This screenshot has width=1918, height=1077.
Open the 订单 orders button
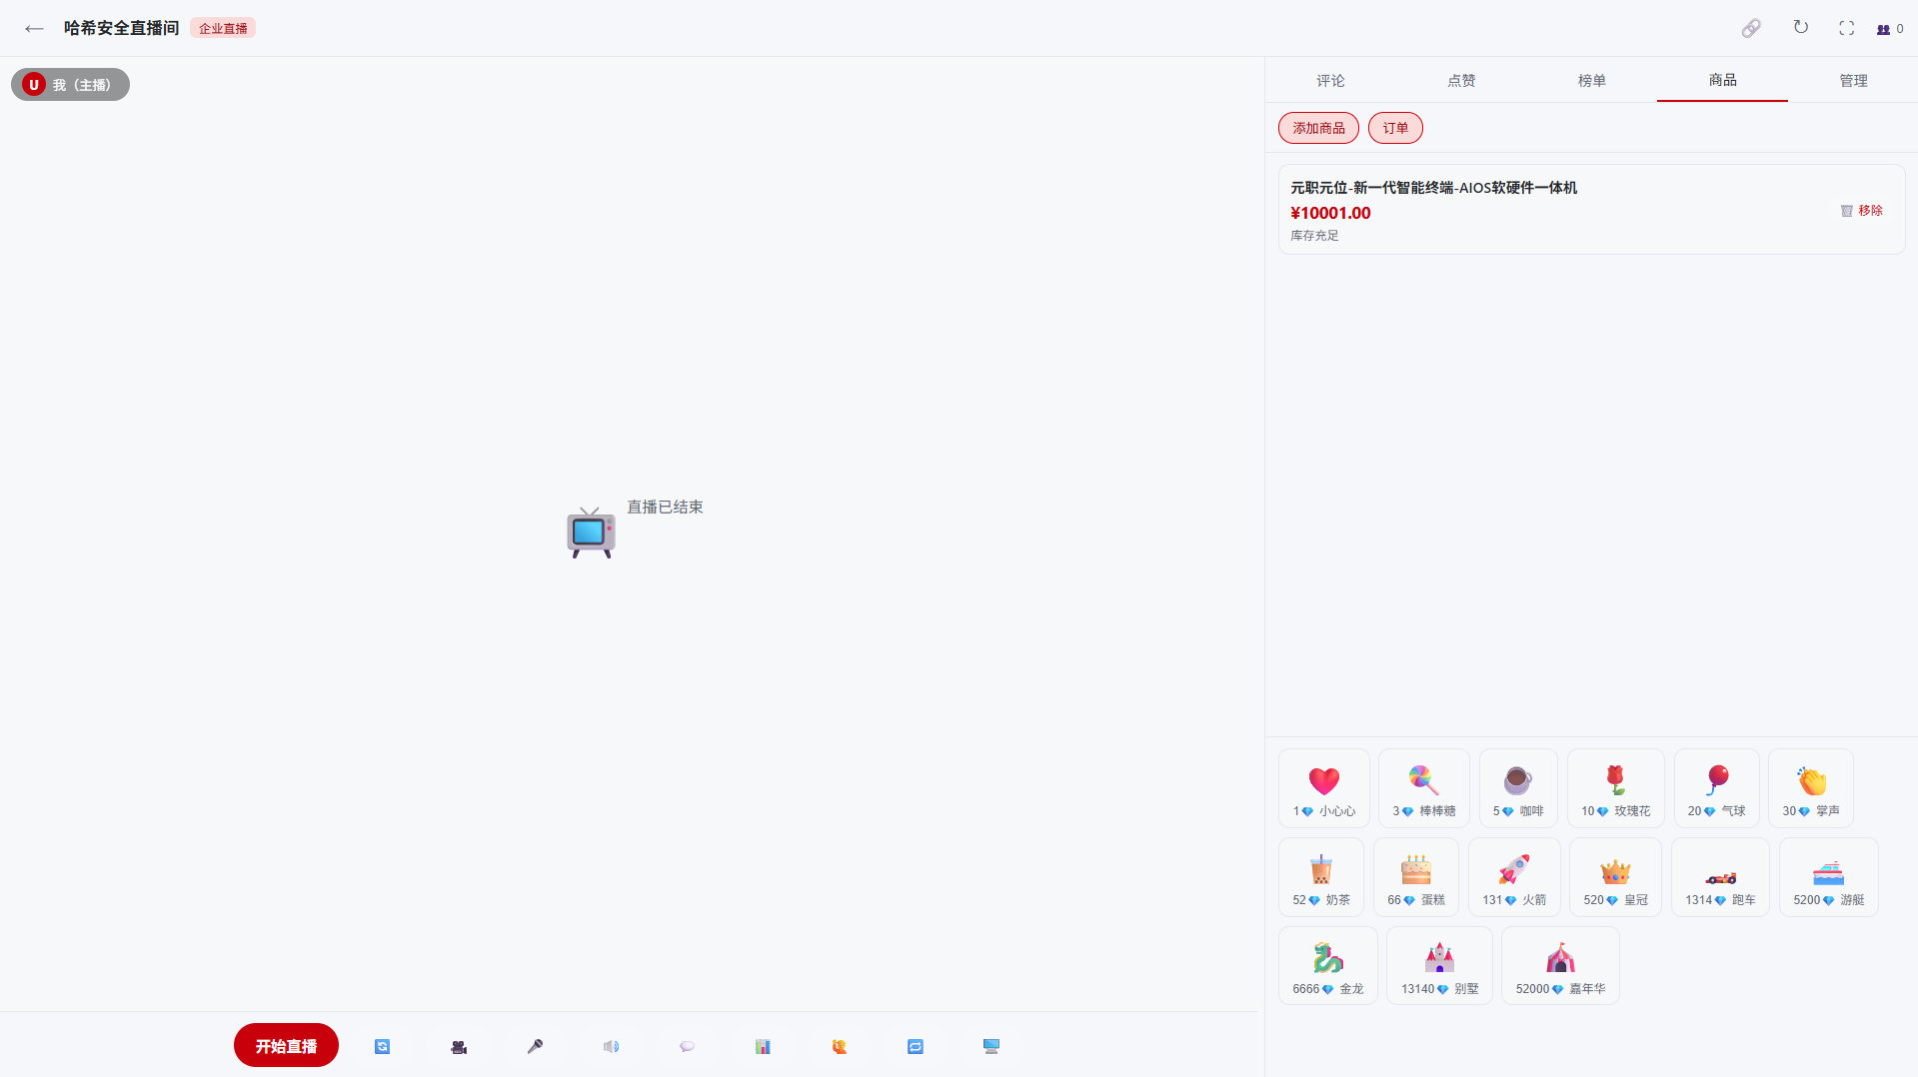click(x=1395, y=128)
